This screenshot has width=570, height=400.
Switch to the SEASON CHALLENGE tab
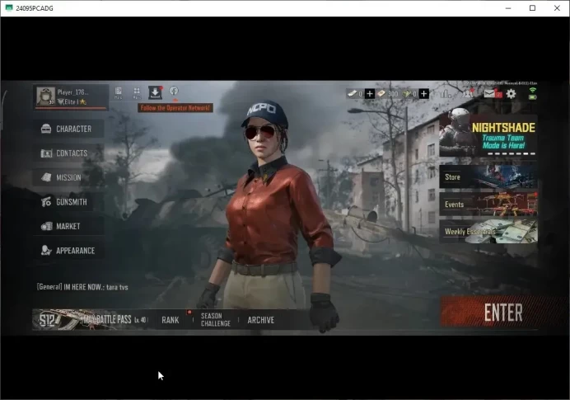[216, 319]
